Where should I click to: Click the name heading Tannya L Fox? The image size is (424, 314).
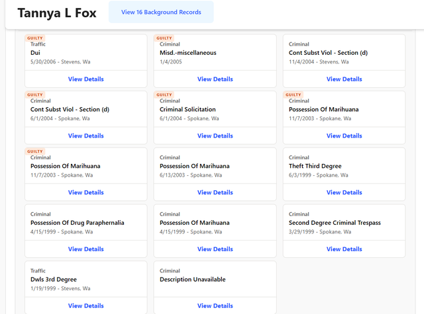pyautogui.click(x=57, y=13)
